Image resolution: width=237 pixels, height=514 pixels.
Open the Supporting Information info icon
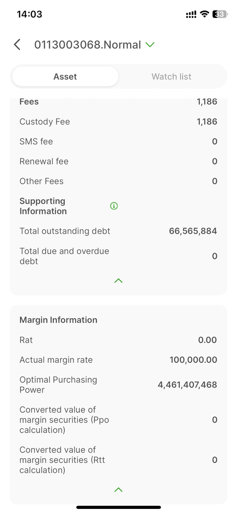(114, 206)
